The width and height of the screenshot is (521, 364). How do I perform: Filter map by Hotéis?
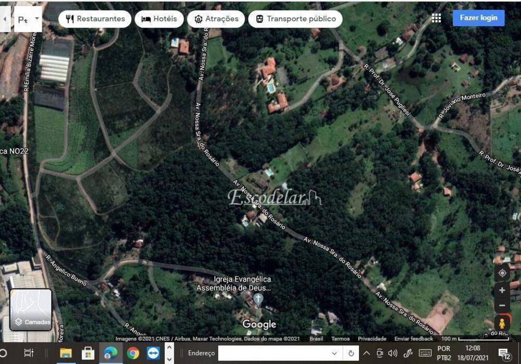[x=159, y=19]
